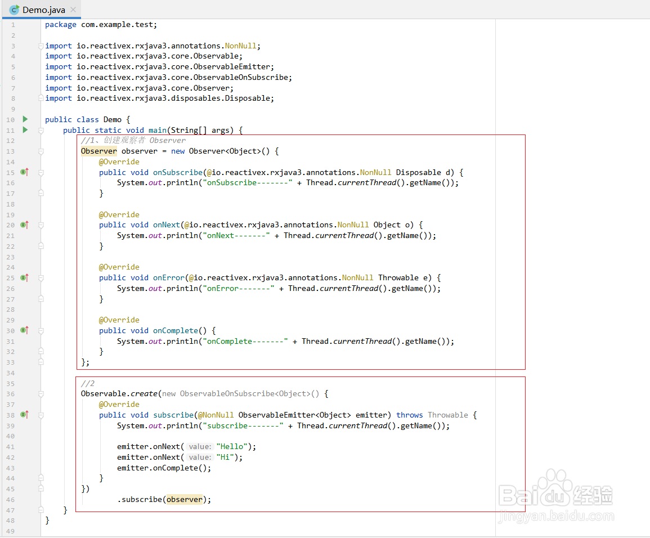Image resolution: width=650 pixels, height=538 pixels.
Task: Click the '@Override' annotation on line 14
Action: [119, 162]
